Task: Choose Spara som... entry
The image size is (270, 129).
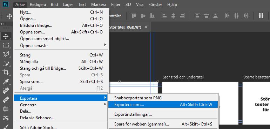Action: 61,82
